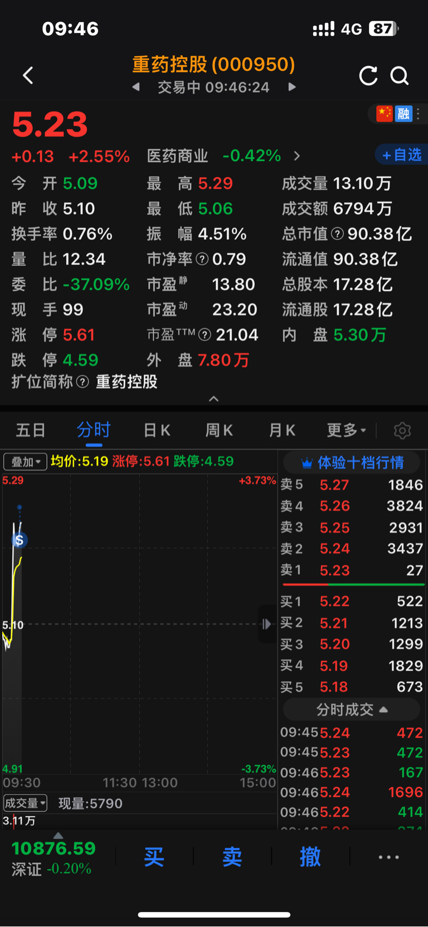Collapse the 分时成交 list header

[352, 710]
